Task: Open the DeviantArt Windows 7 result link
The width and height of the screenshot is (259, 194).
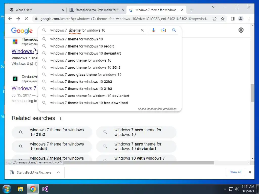Action: pyautogui.click(x=25, y=88)
